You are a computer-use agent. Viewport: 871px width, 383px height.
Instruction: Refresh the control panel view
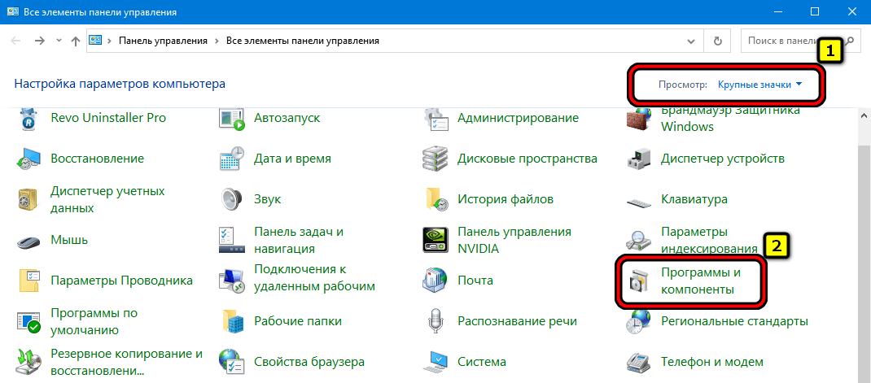717,41
